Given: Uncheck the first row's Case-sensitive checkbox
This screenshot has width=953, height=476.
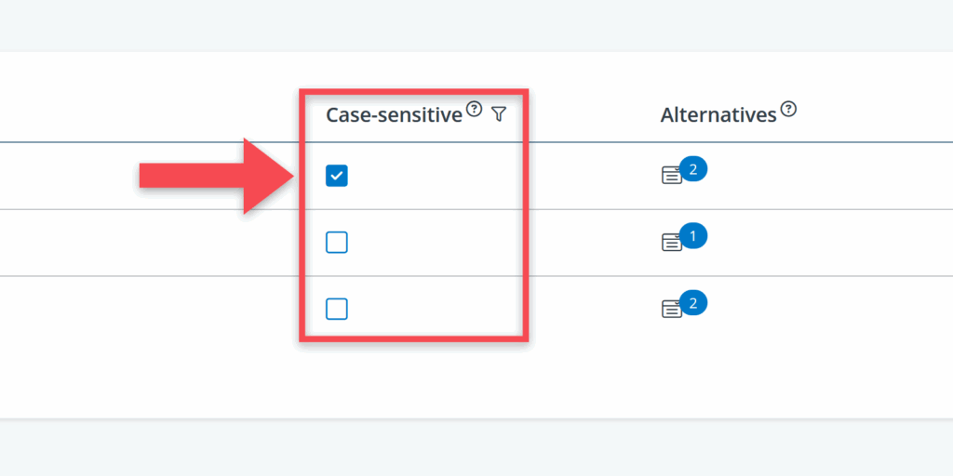Looking at the screenshot, I should tap(337, 175).
